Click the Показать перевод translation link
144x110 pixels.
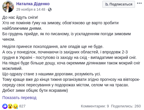tap(19, 98)
